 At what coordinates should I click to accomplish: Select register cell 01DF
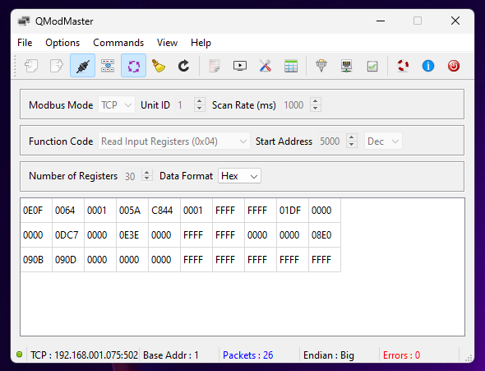[293, 211]
